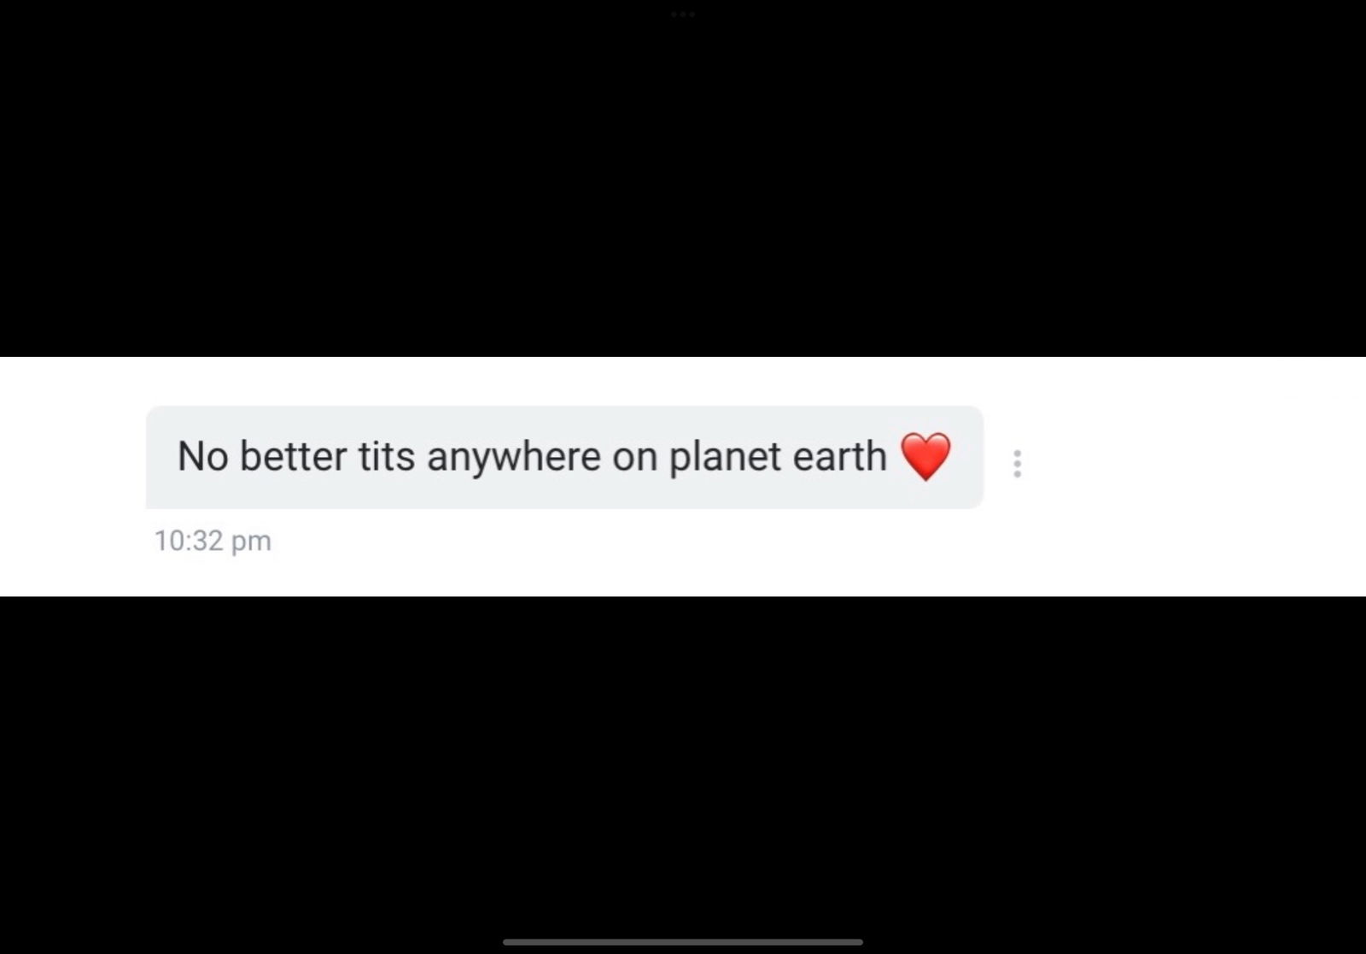Screen dimensions: 1366x954
Task: Click the word "No" in the message
Action: click(202, 456)
